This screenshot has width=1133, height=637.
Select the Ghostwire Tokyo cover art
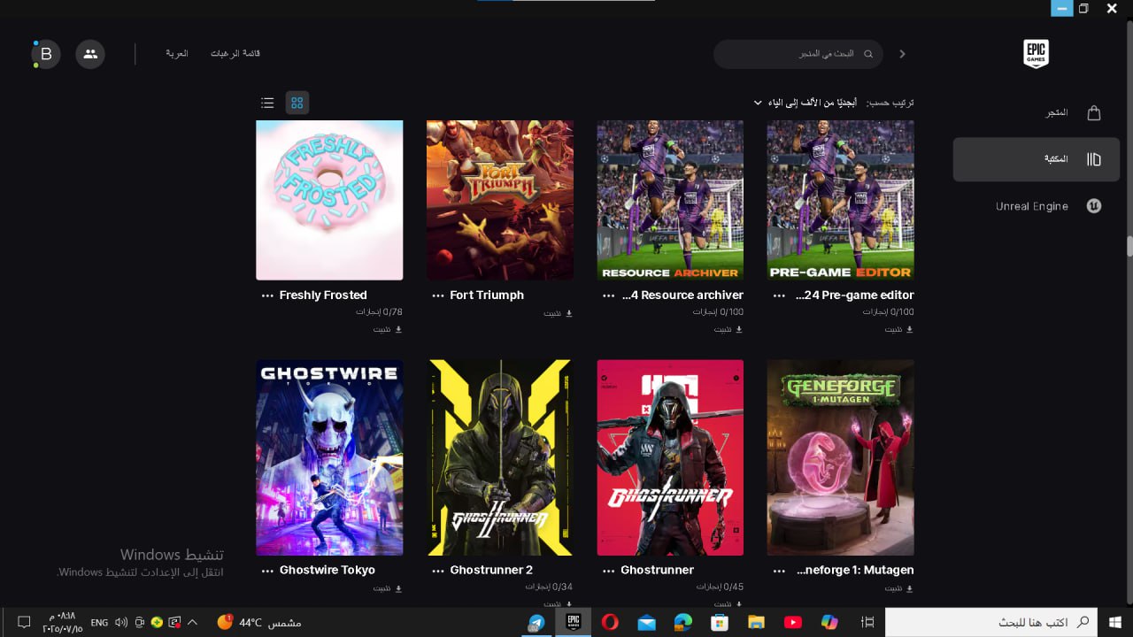329,457
